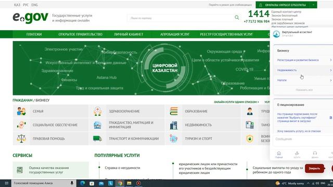
Task: Click the Windows Task View button
Action: [6, 183]
